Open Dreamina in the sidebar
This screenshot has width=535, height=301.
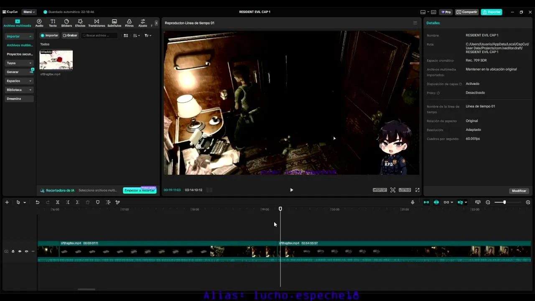[19, 99]
